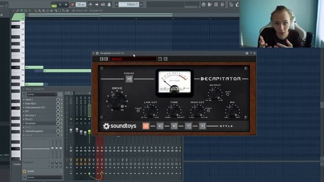Open the Pattern 1 selector
This screenshot has height=182, width=324.
pos(129,5)
